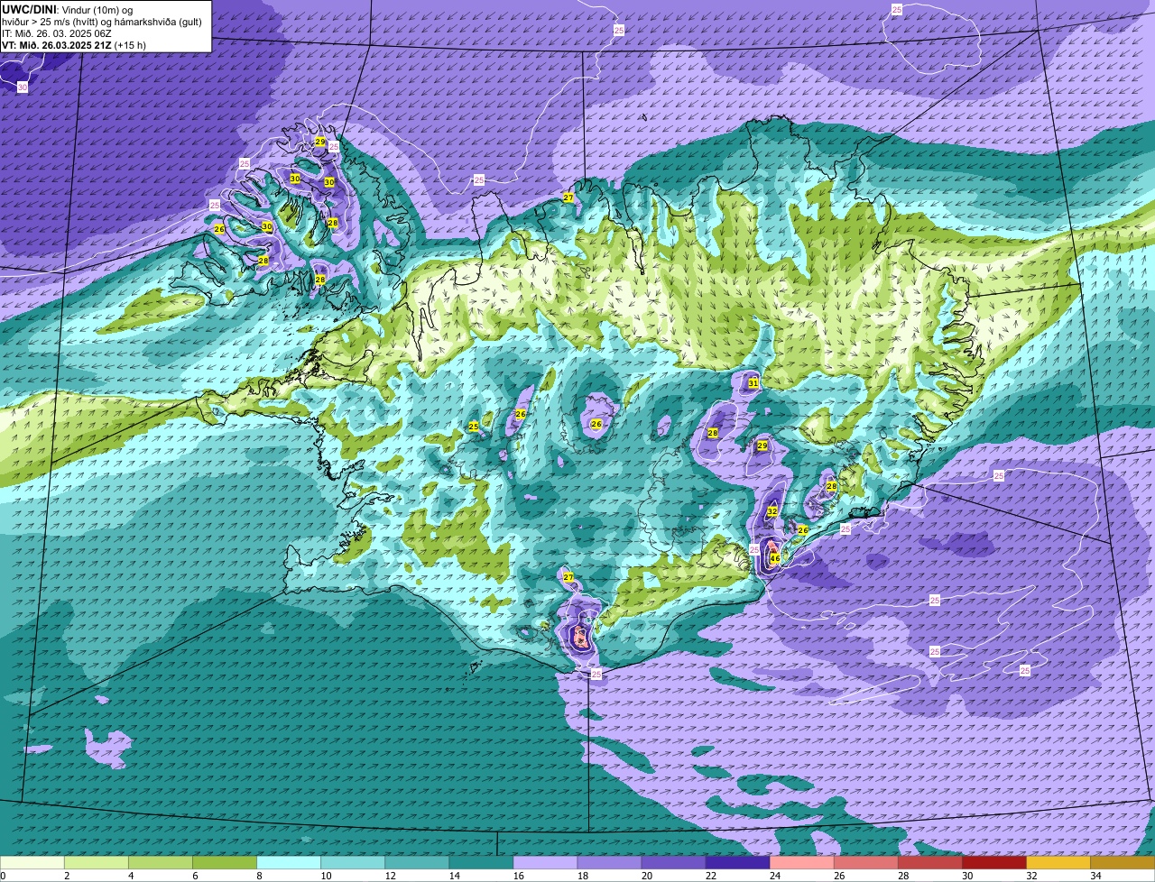
Task: Click the header line 'hviður > 25 m/s (hvítt)'
Action: 52,21
